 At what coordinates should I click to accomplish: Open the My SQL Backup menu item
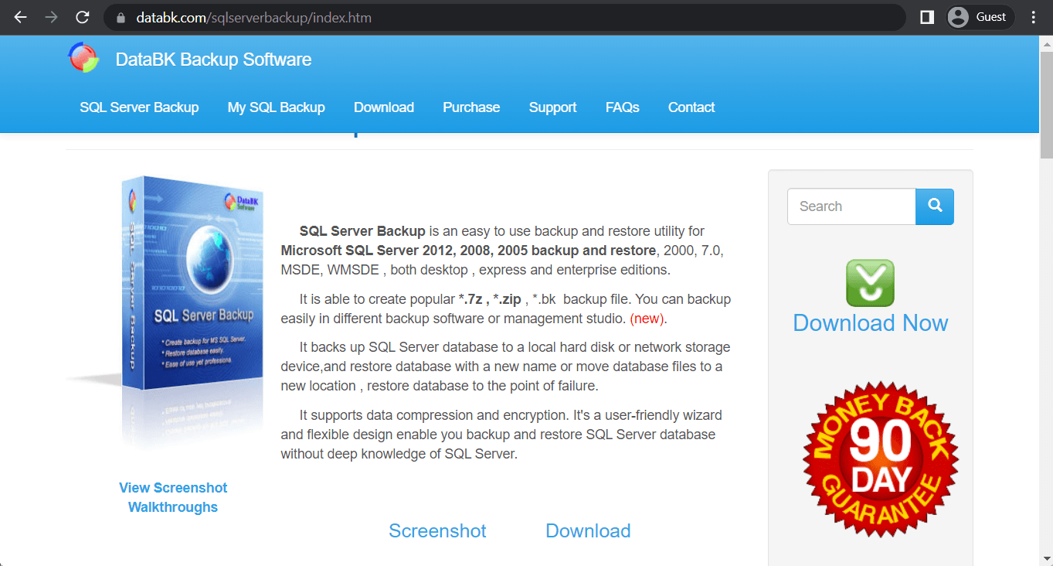coord(276,107)
